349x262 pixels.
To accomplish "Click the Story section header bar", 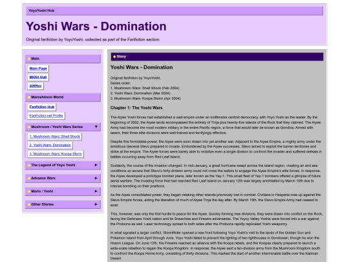I will pyautogui.click(x=217, y=56).
